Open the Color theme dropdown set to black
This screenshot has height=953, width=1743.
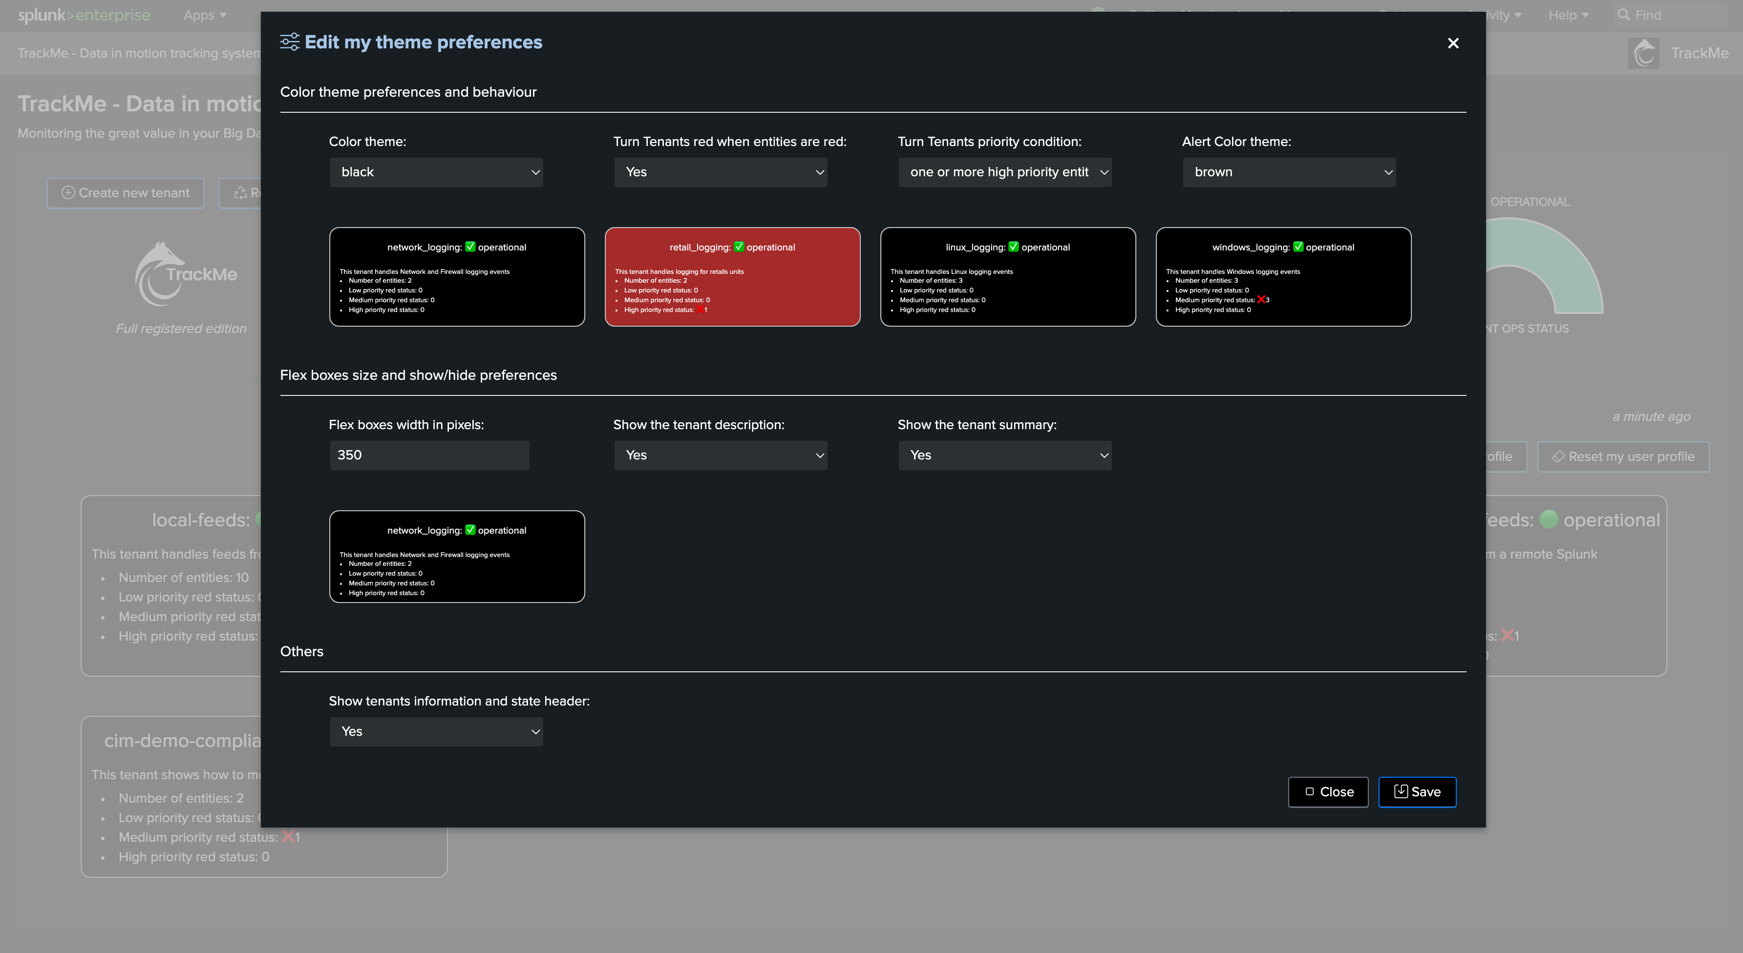coord(436,172)
